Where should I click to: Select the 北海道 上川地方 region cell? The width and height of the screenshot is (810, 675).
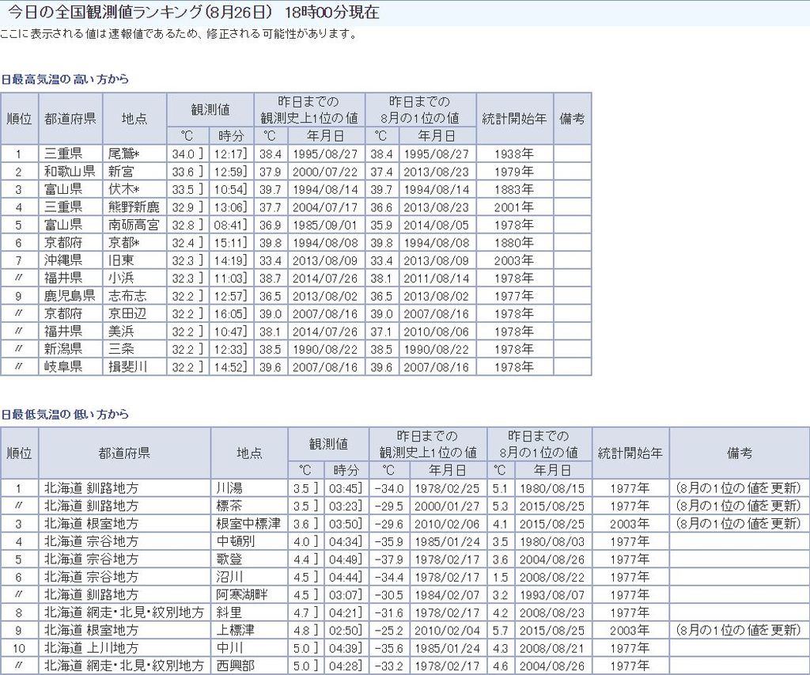91,648
